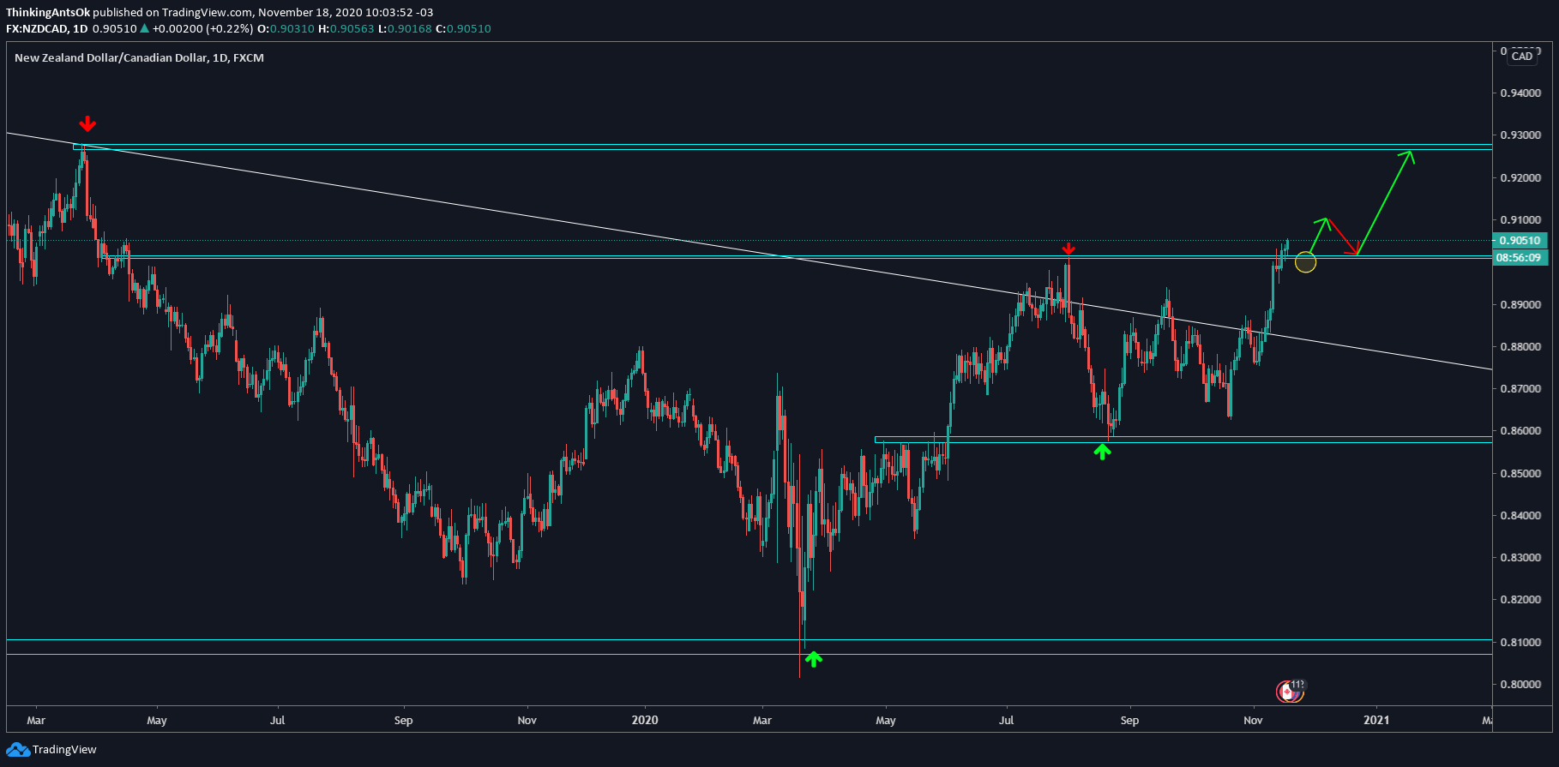Viewport: 1559px width, 767px height.
Task: Click the '0.93000' price axis label
Action: (1520, 135)
